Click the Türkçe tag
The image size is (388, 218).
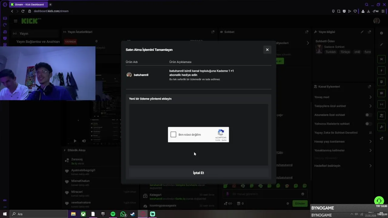tap(345, 52)
